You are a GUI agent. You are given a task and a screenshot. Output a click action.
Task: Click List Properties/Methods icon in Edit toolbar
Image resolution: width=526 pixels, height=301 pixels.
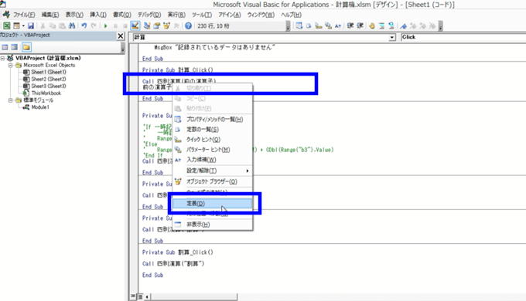(299, 25)
